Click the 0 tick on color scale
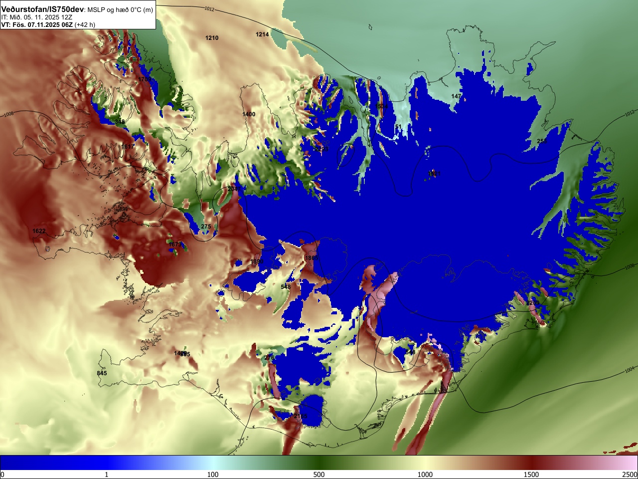 tap(2, 475)
